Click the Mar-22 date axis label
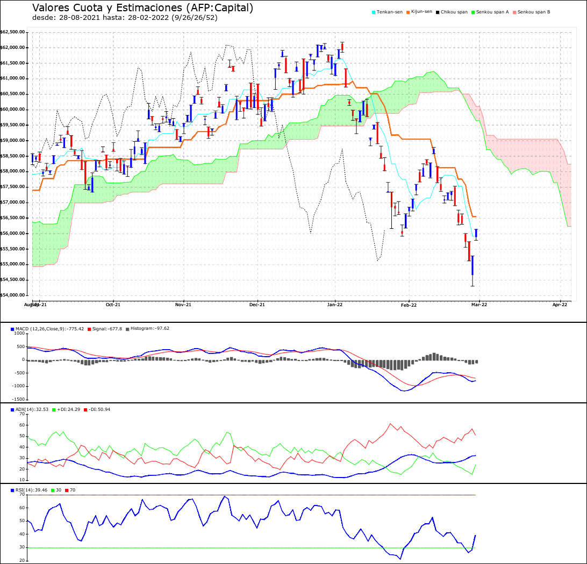This screenshot has width=587, height=564. click(x=479, y=305)
